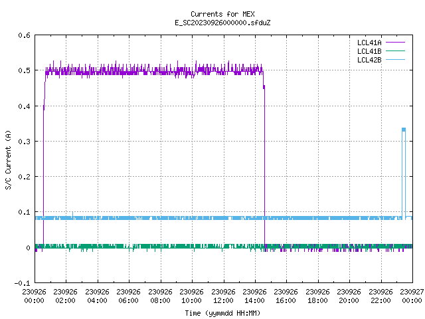Click the purple LCL41A legend line sample
This screenshot has height=319, width=425.
tap(395, 43)
